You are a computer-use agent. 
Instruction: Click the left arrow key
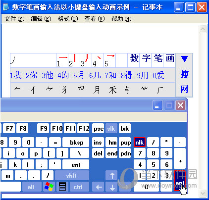coord(99,187)
